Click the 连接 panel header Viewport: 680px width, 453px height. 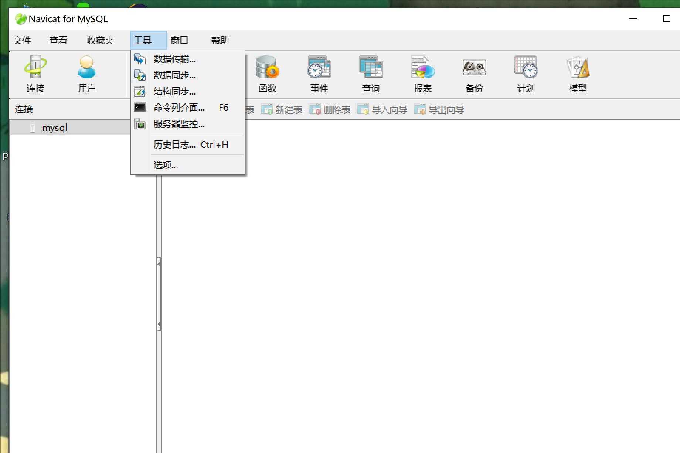pos(24,109)
